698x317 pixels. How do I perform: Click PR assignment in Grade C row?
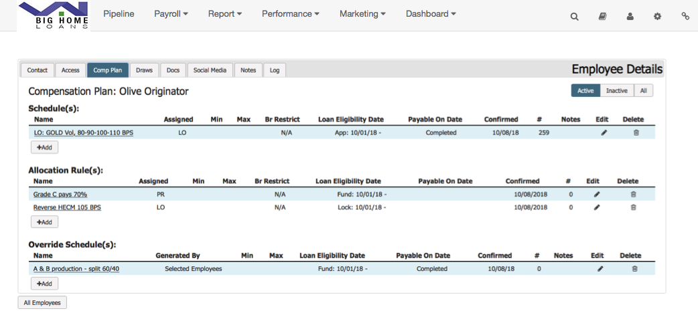(161, 195)
